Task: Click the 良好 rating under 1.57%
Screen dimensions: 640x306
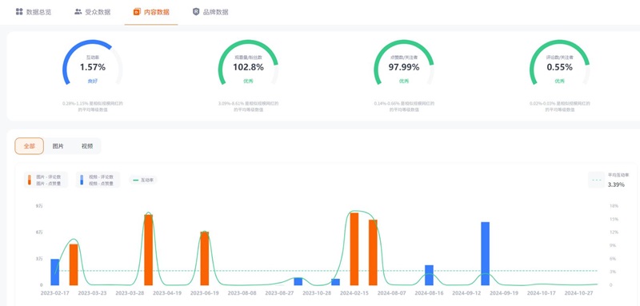Action: (x=93, y=81)
